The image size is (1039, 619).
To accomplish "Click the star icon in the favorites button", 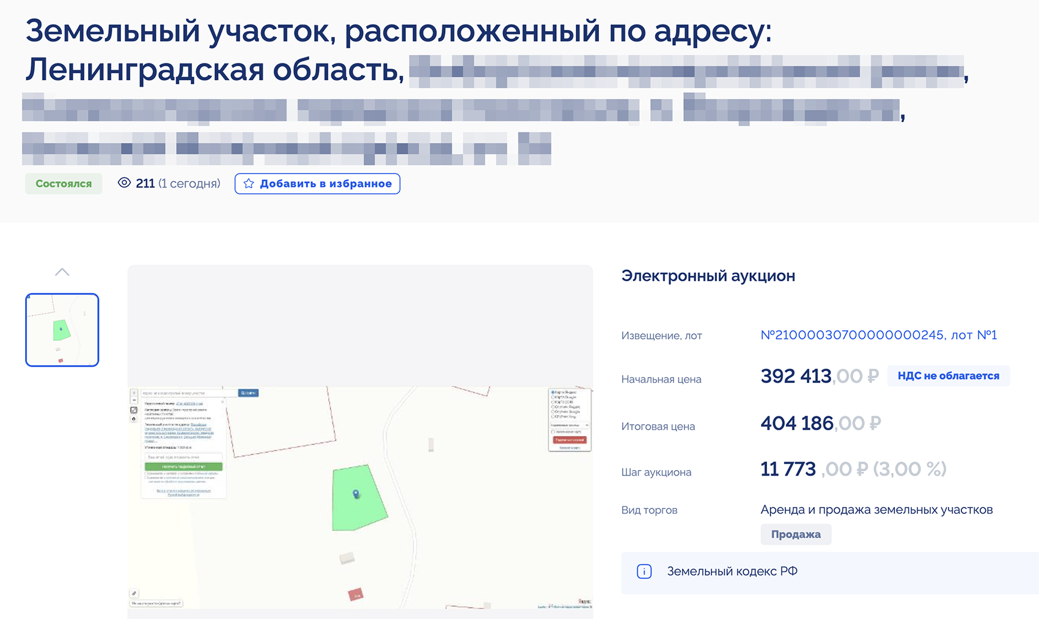I will [249, 184].
